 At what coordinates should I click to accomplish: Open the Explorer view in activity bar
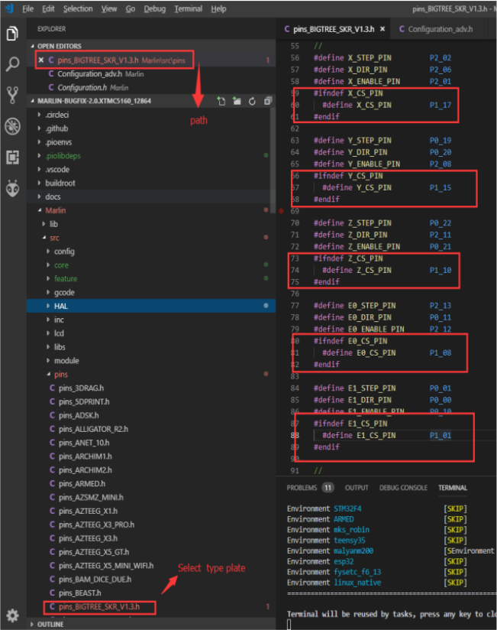click(x=13, y=34)
